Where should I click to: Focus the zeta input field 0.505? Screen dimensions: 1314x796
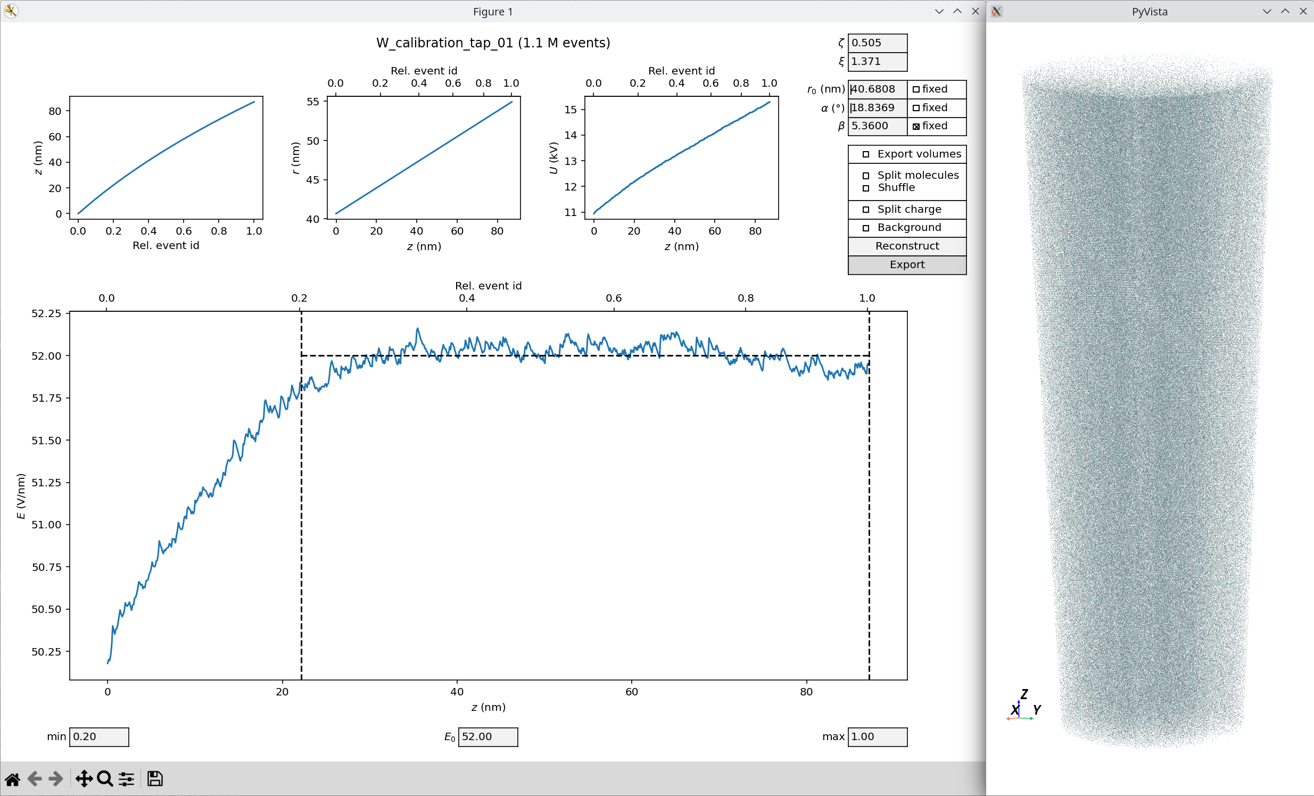(x=878, y=43)
